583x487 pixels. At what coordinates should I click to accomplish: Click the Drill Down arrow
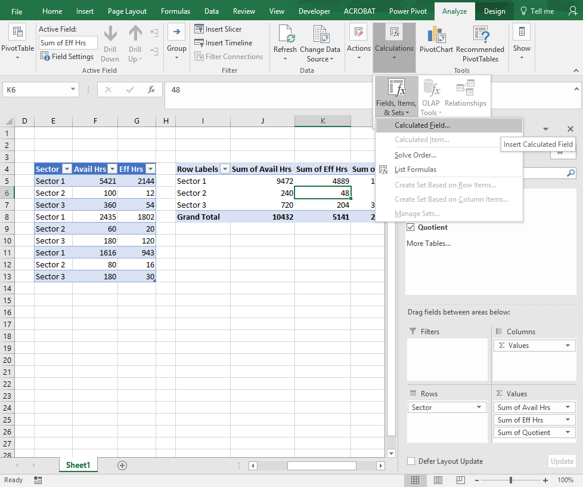click(x=110, y=33)
